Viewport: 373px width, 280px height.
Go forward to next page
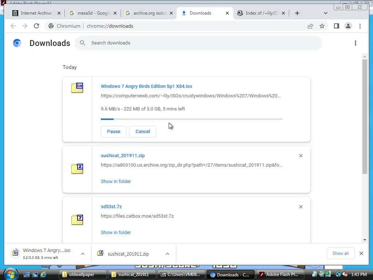25,26
